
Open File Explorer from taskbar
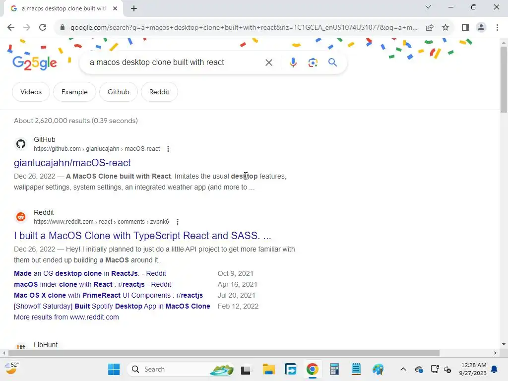[268, 369]
